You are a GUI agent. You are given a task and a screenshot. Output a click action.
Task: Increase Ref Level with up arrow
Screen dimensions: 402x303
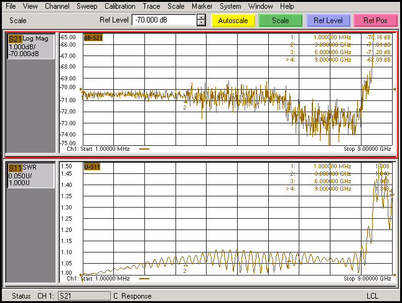pos(201,17)
